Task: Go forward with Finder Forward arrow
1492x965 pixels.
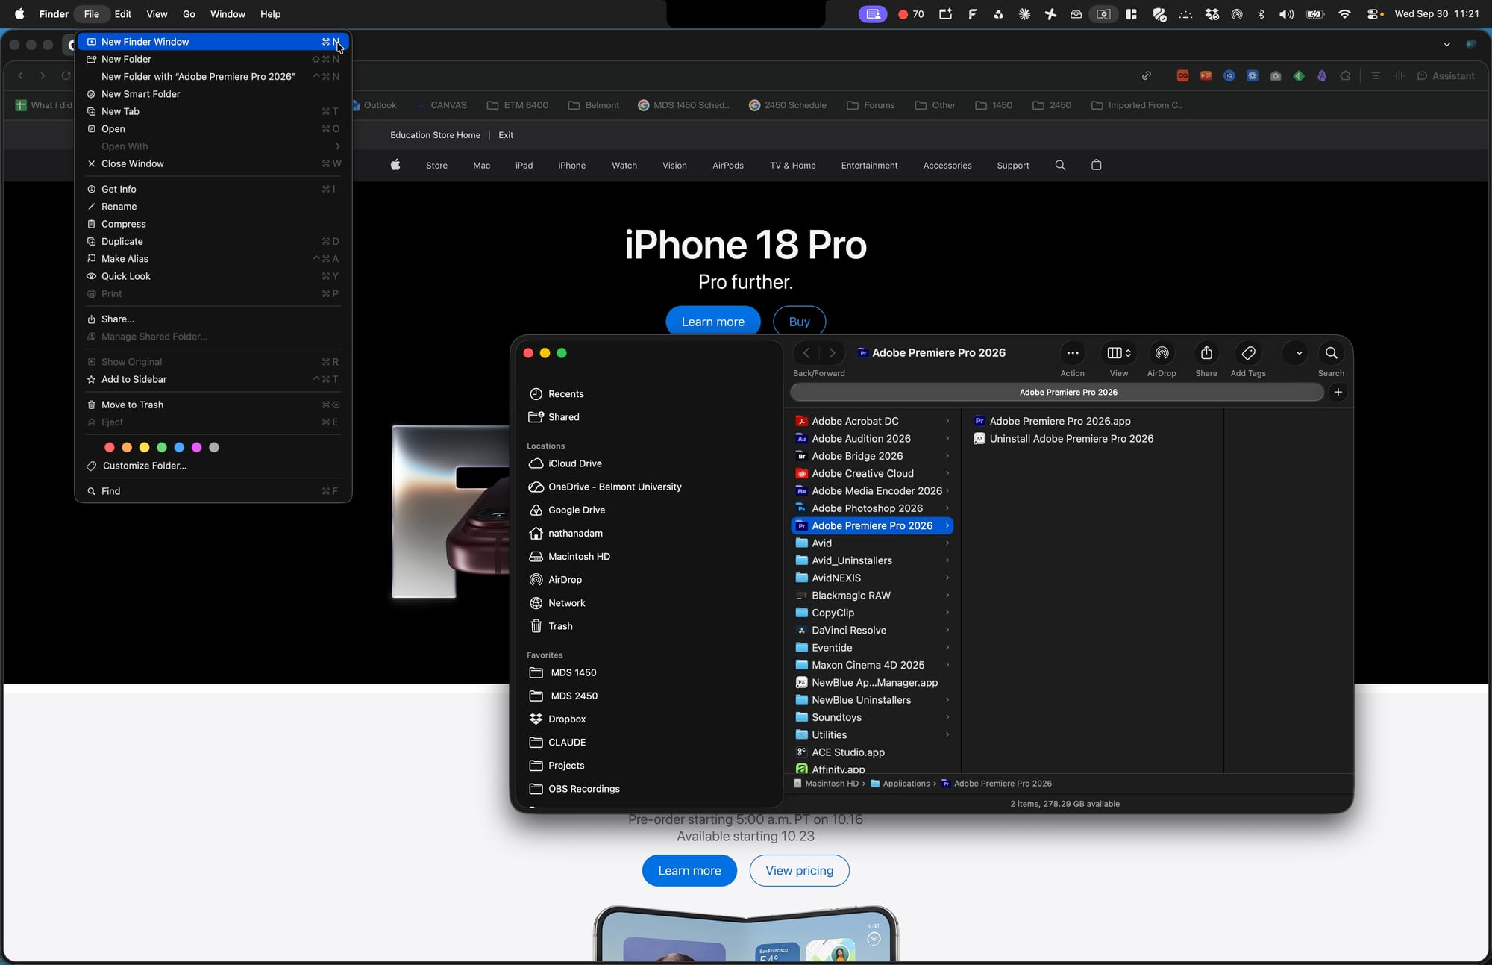Action: (x=832, y=353)
